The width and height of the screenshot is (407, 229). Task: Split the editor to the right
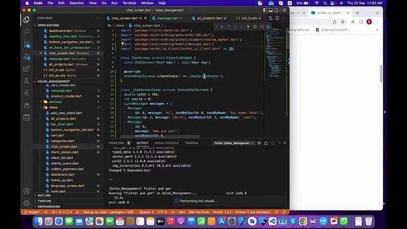pyautogui.click(x=277, y=18)
